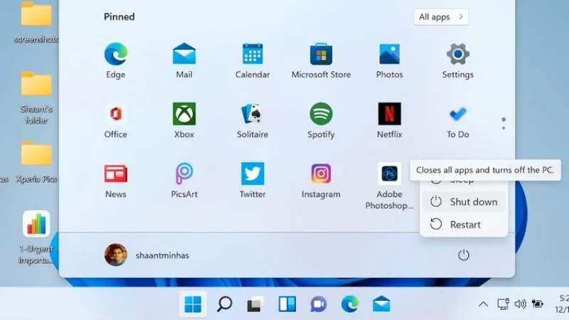Screen dimensions: 569x320
Task: Open the Chat taskbar icon
Action: pyautogui.click(x=318, y=304)
